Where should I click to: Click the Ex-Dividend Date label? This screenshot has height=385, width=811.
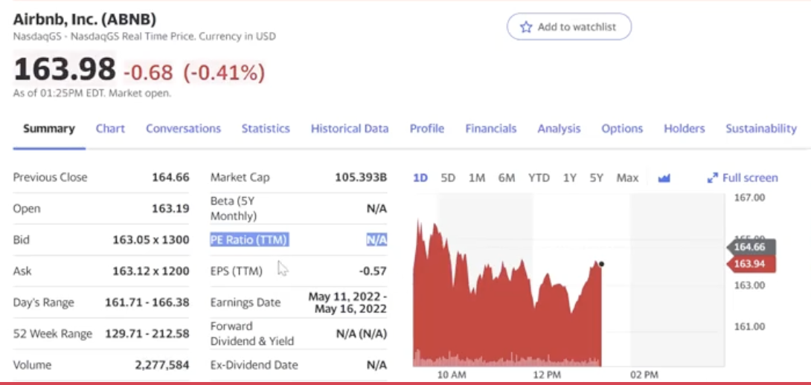[x=254, y=365]
